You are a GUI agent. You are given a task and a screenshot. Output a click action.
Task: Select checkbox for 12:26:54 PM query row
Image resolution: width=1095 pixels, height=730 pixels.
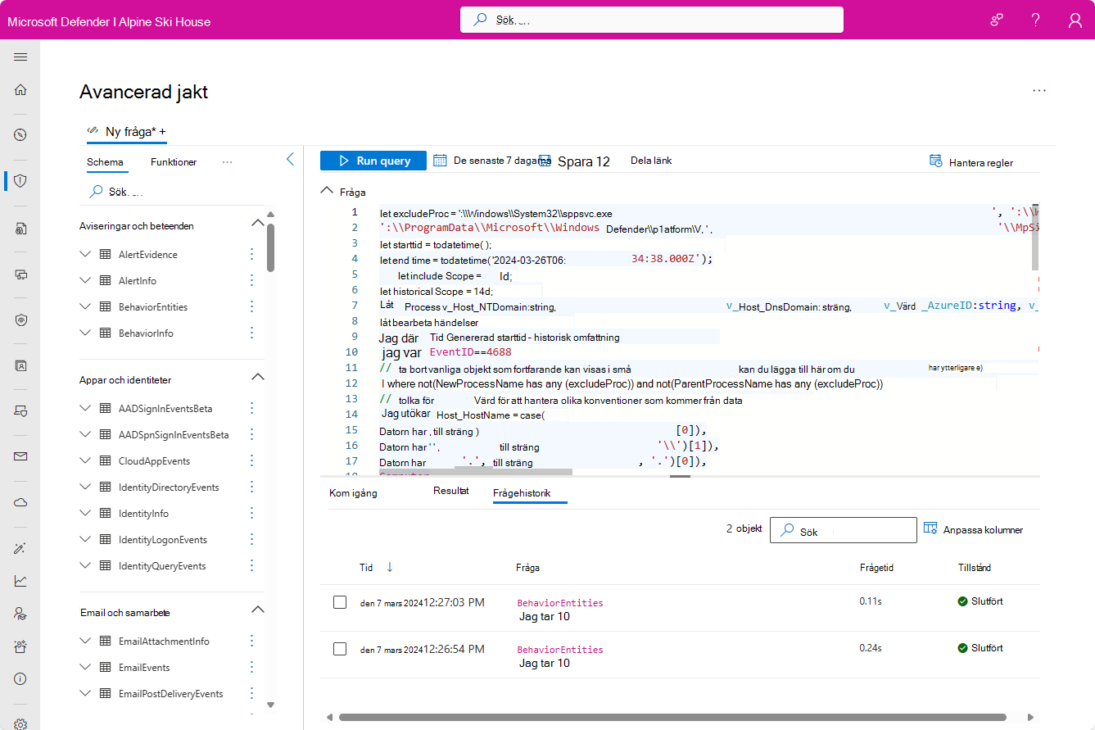(x=340, y=649)
